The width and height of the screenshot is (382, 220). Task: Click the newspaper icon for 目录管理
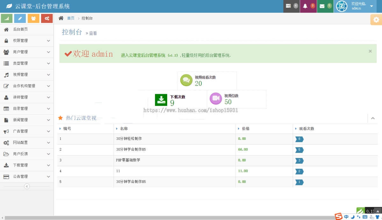6,109
